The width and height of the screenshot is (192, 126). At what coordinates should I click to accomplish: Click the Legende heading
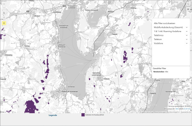pos(53,115)
